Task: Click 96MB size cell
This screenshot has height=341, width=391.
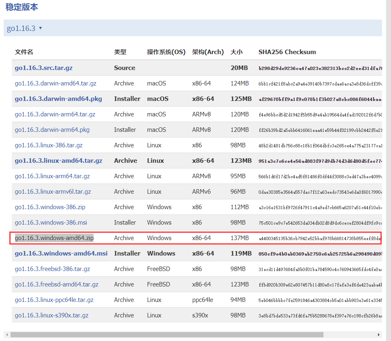Action: (238, 192)
